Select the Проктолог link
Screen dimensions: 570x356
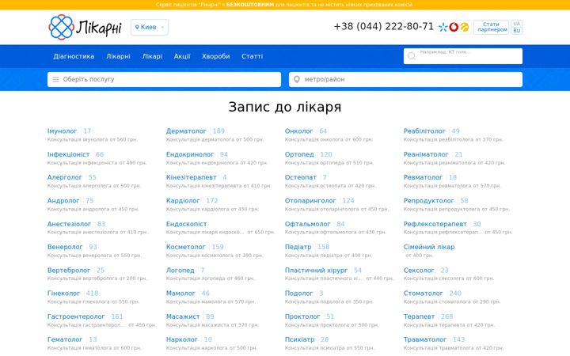pyautogui.click(x=302, y=316)
